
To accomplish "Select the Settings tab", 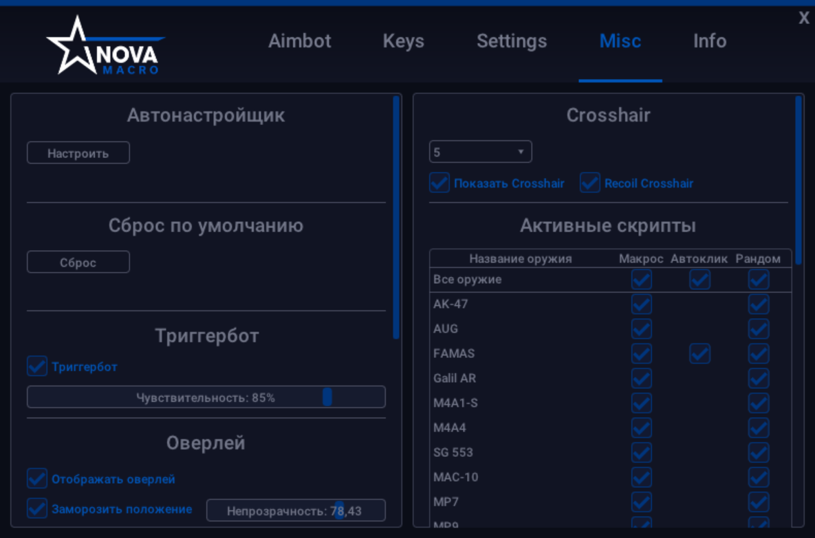I will pyautogui.click(x=511, y=41).
